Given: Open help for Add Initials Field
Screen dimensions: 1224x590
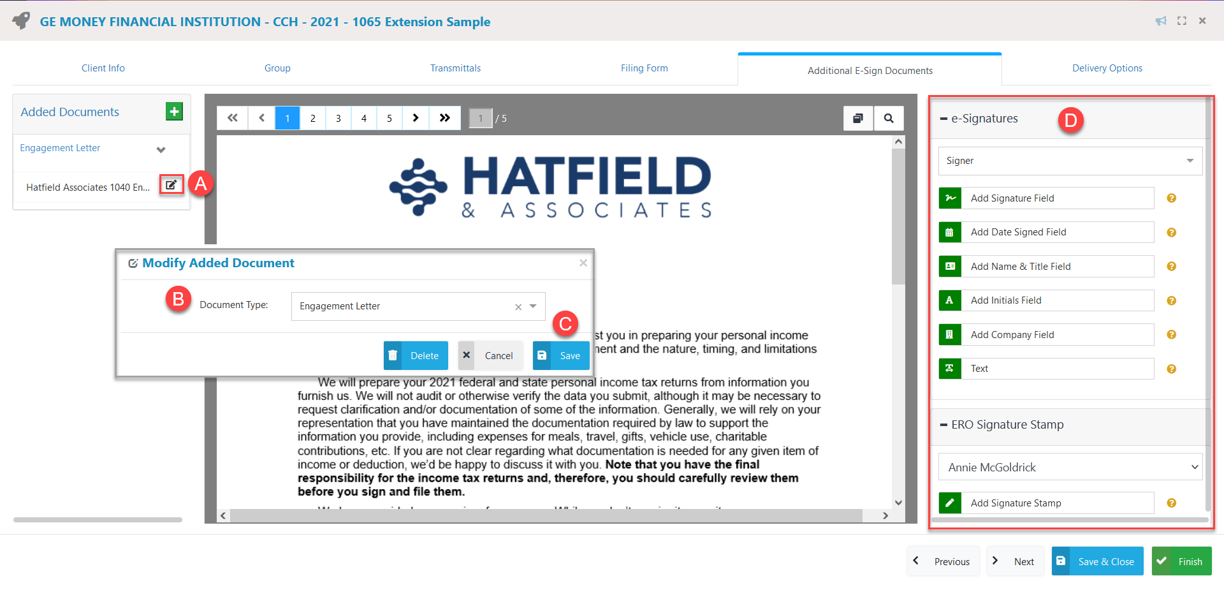Looking at the screenshot, I should point(1171,300).
